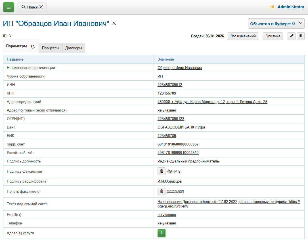Click the notification counter 10
This screenshot has width=308, height=242.
[272, 7]
